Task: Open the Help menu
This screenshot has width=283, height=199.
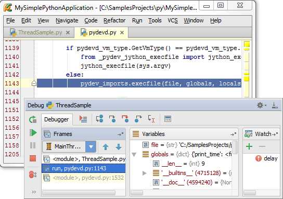Action: click(x=216, y=20)
